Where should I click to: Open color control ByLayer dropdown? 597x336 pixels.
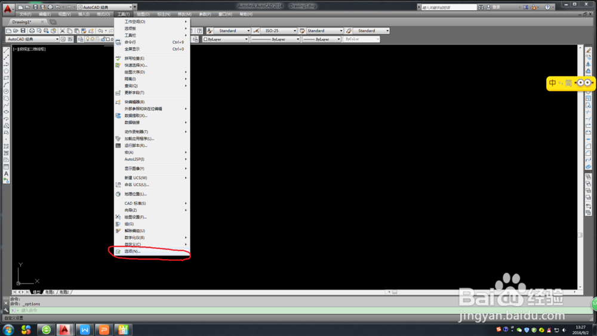226,39
